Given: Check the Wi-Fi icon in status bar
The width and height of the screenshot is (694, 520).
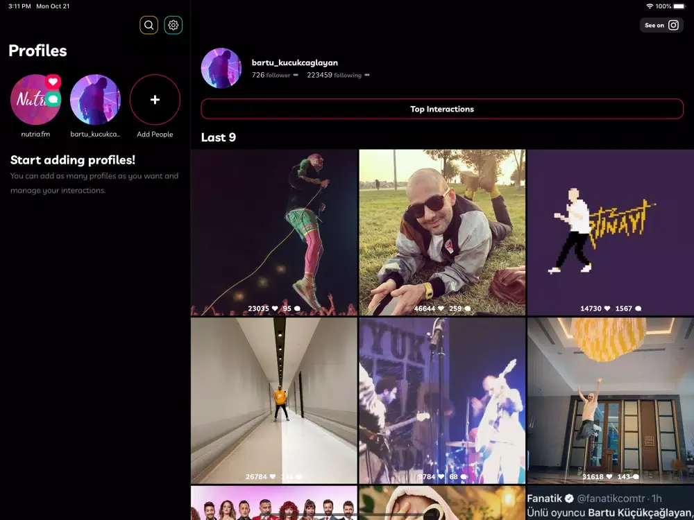Looking at the screenshot, I should pos(650,6).
